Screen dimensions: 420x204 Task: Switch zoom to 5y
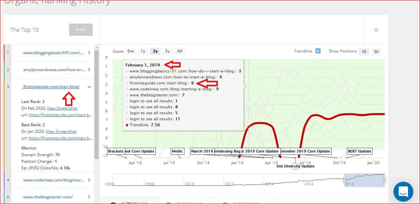pyautogui.click(x=167, y=51)
